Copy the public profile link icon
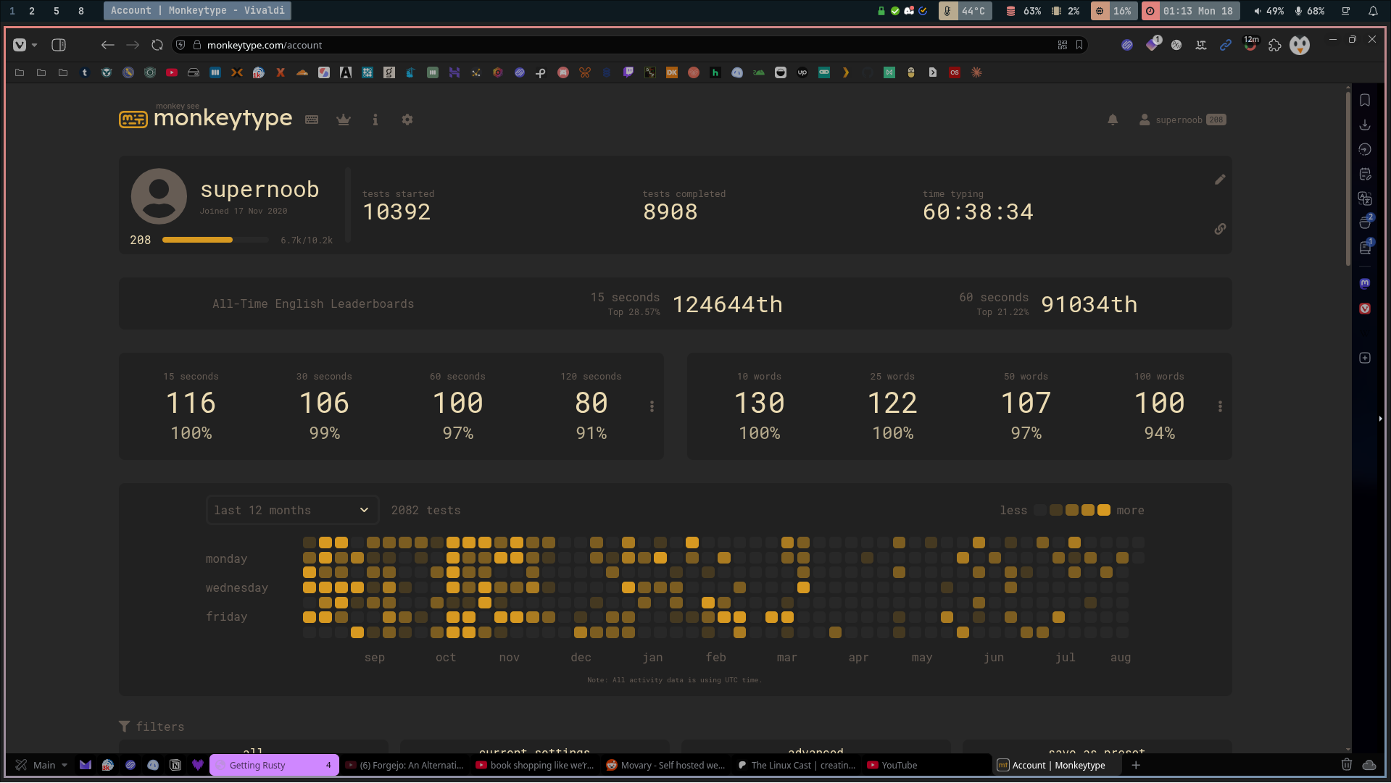The width and height of the screenshot is (1391, 783). point(1220,229)
